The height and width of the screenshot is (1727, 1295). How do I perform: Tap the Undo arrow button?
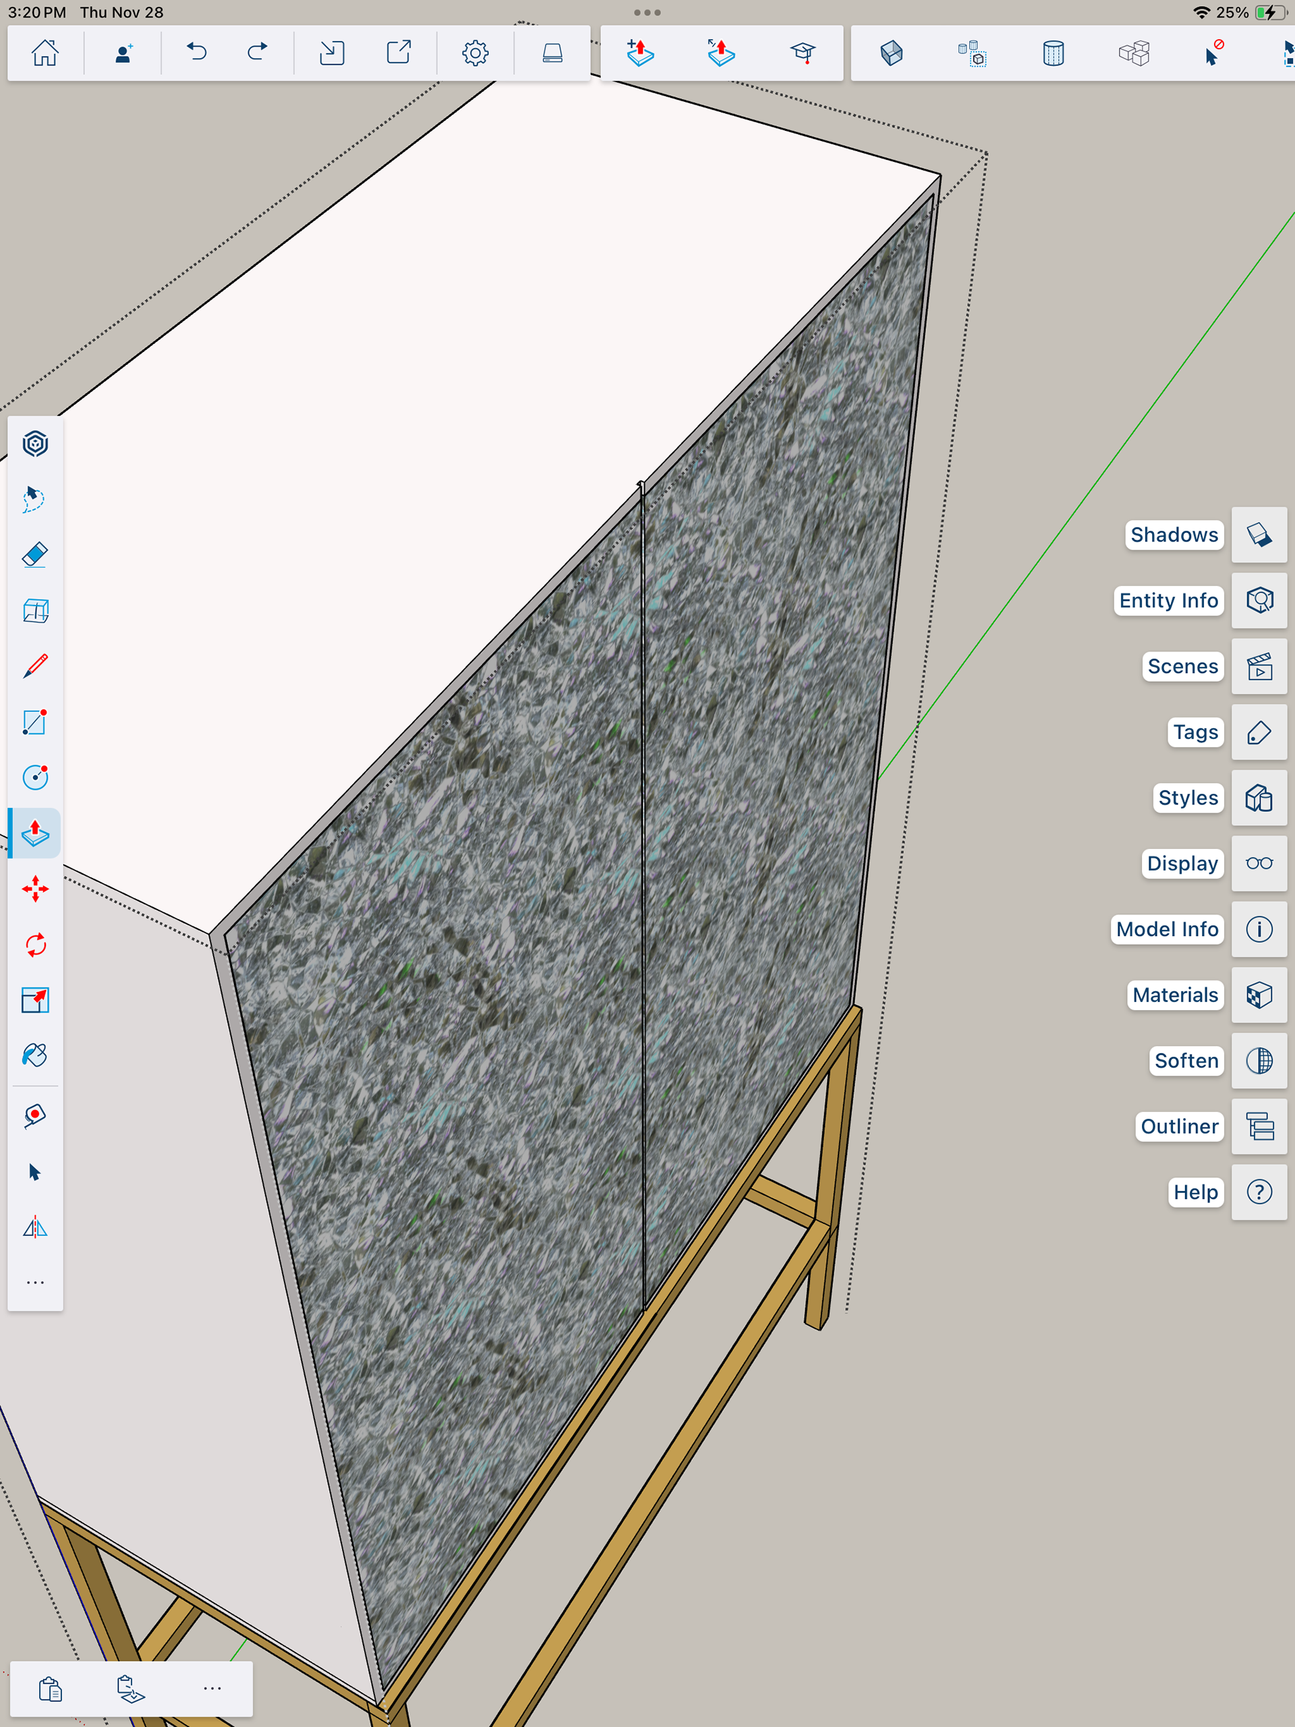point(197,53)
